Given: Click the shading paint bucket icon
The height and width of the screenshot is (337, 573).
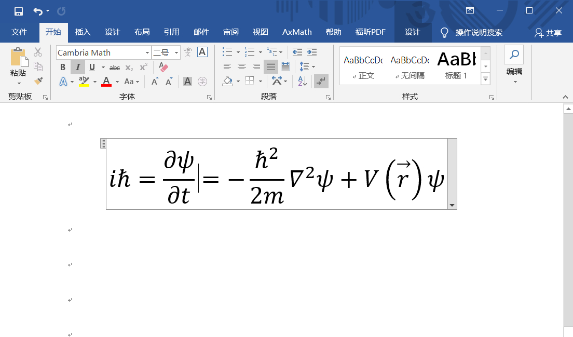Looking at the screenshot, I should click(x=227, y=81).
